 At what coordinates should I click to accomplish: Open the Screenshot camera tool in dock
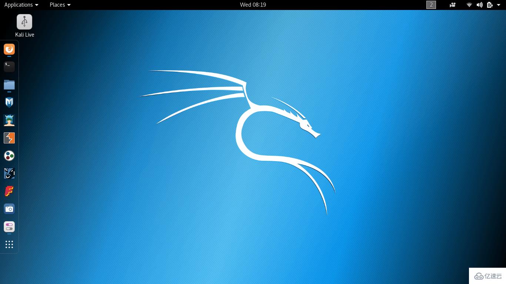click(9, 209)
